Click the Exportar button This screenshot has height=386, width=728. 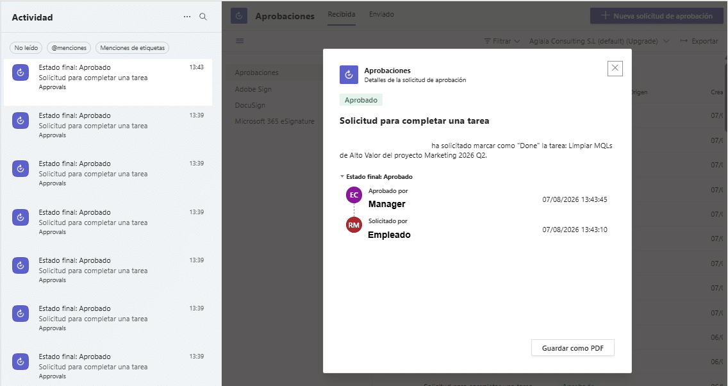click(699, 41)
